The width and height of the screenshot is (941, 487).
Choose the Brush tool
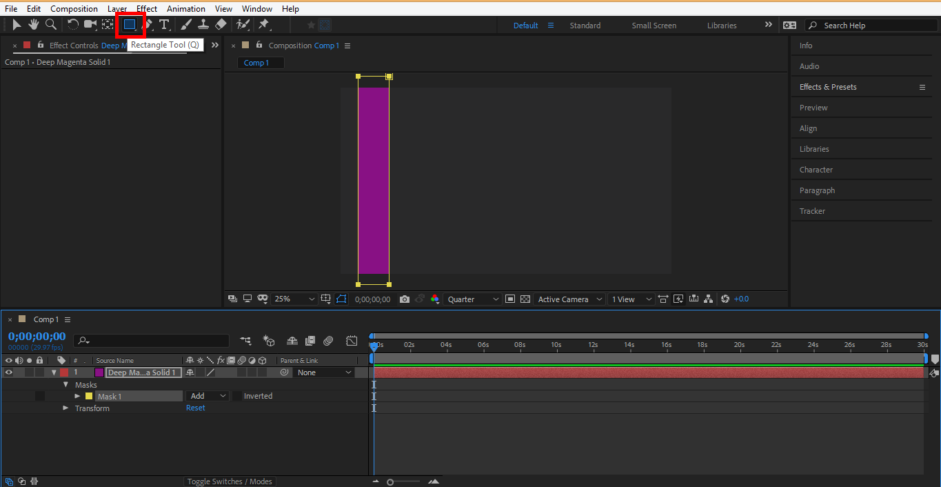[186, 25]
